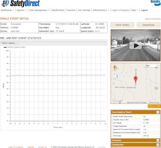Click route 162 shield on map
The height and width of the screenshot is (148, 161).
click(x=156, y=88)
